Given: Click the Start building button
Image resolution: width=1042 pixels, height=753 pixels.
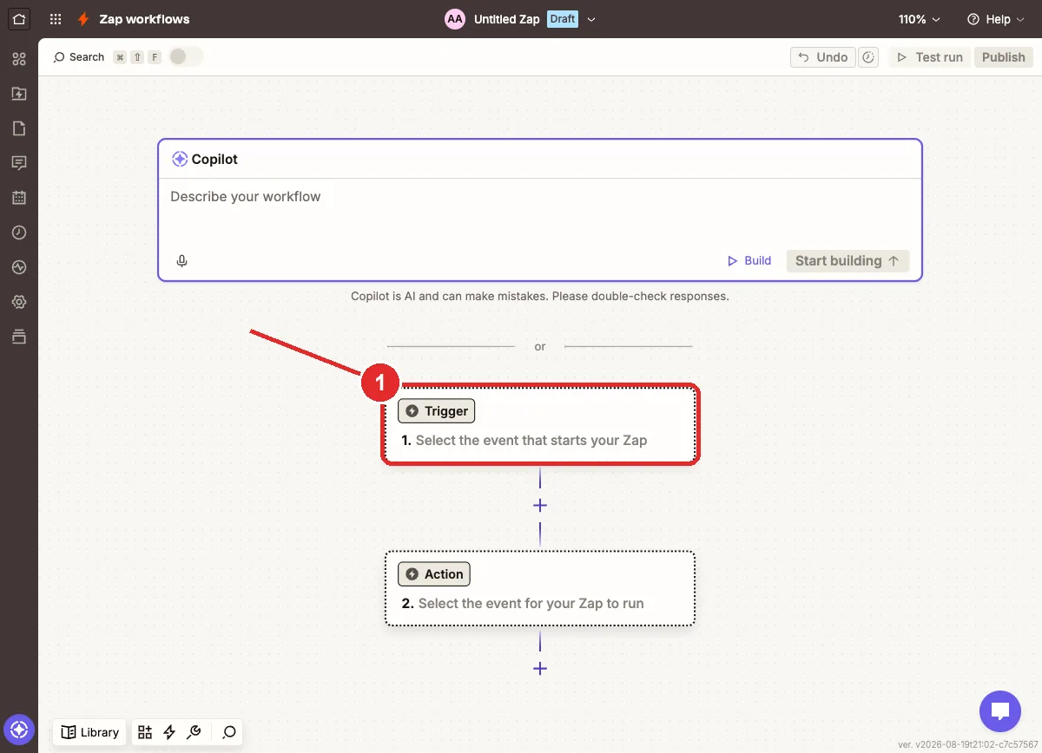Looking at the screenshot, I should 847,260.
